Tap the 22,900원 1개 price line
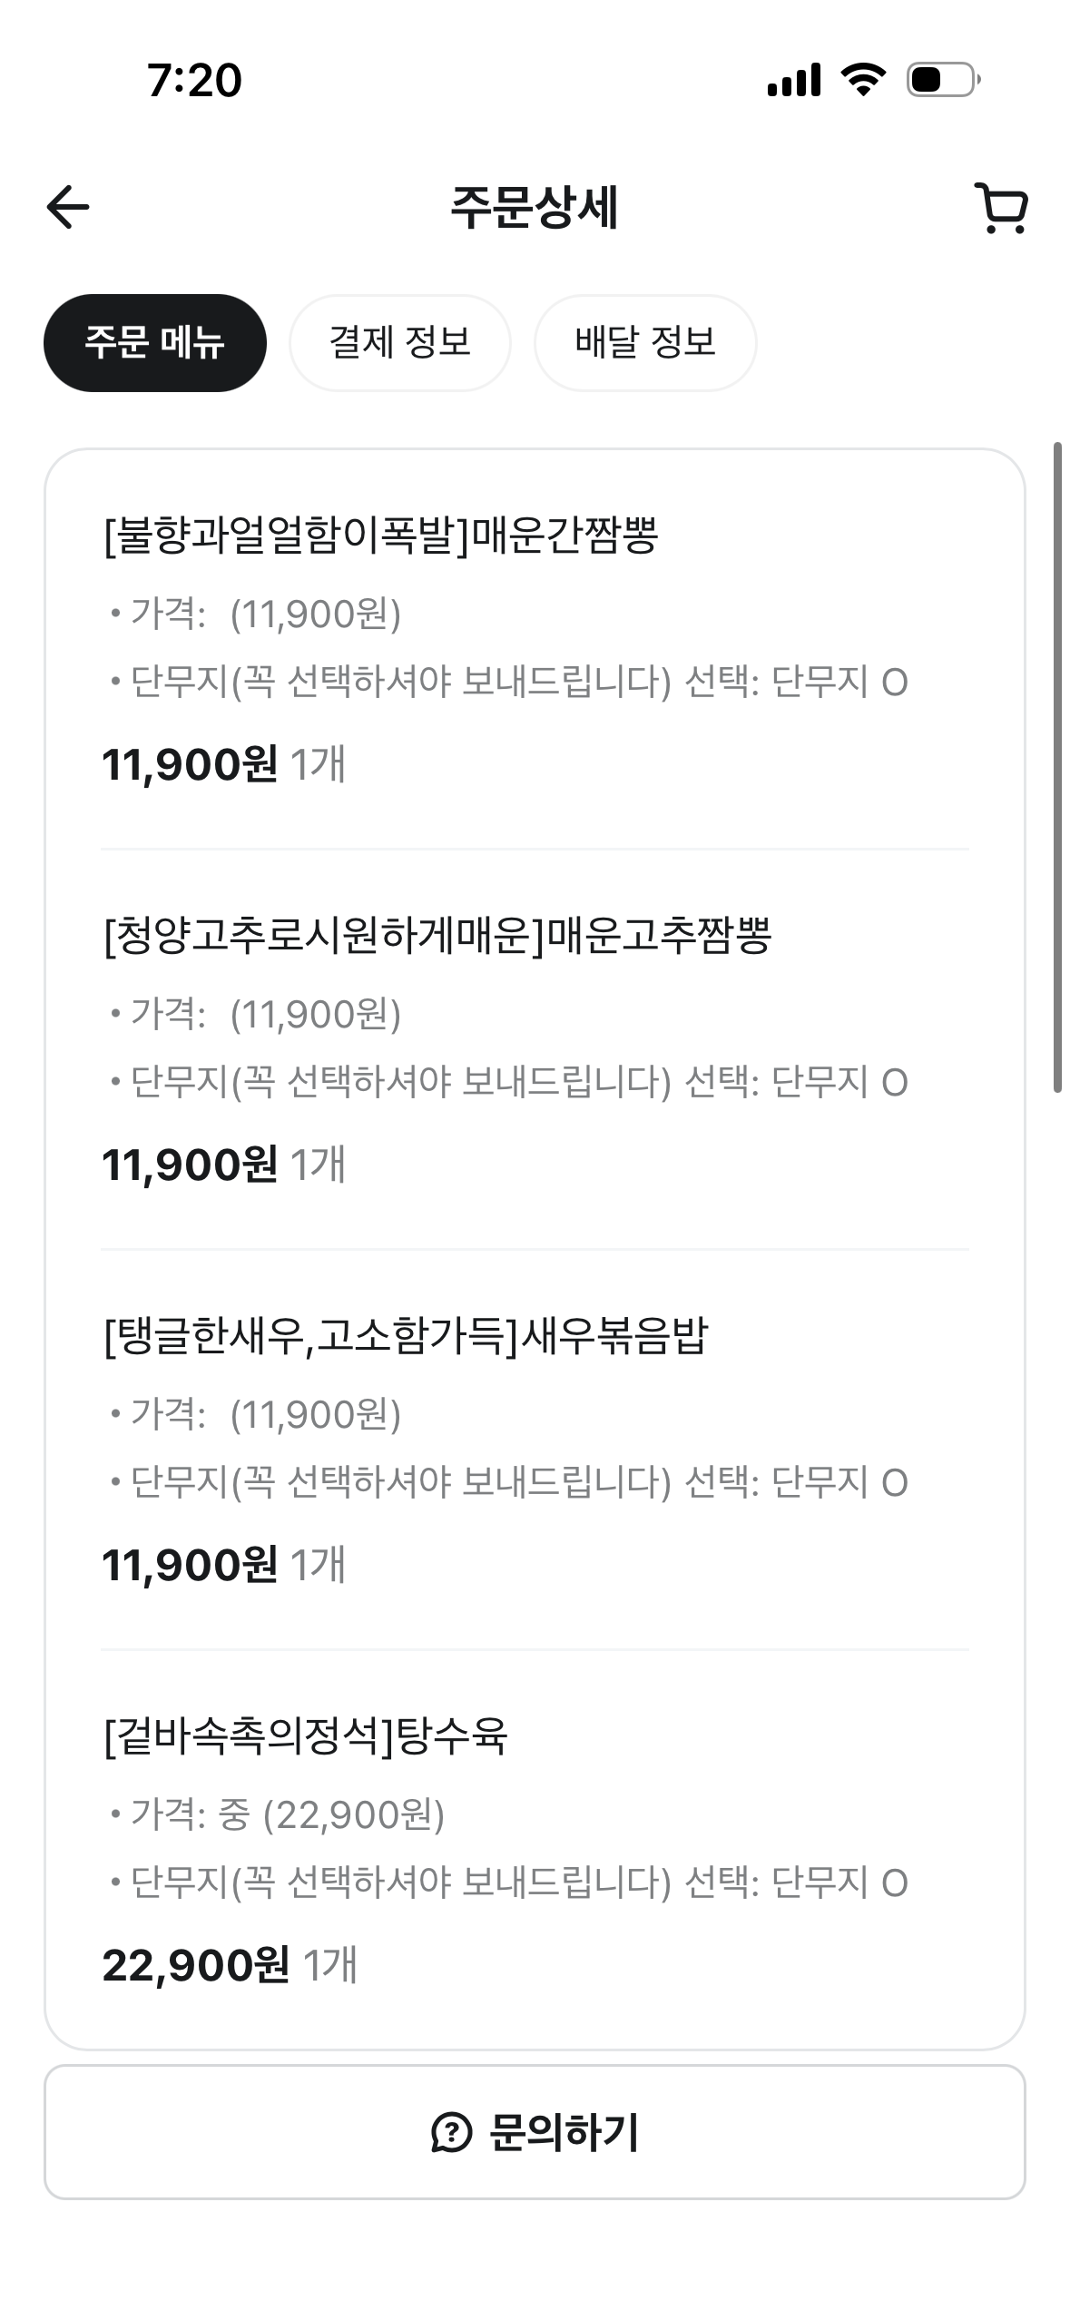The height and width of the screenshot is (2320, 1070). [x=231, y=1965]
